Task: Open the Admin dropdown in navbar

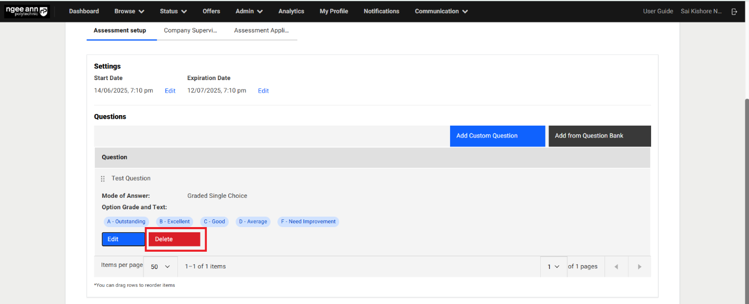Action: 249,12
